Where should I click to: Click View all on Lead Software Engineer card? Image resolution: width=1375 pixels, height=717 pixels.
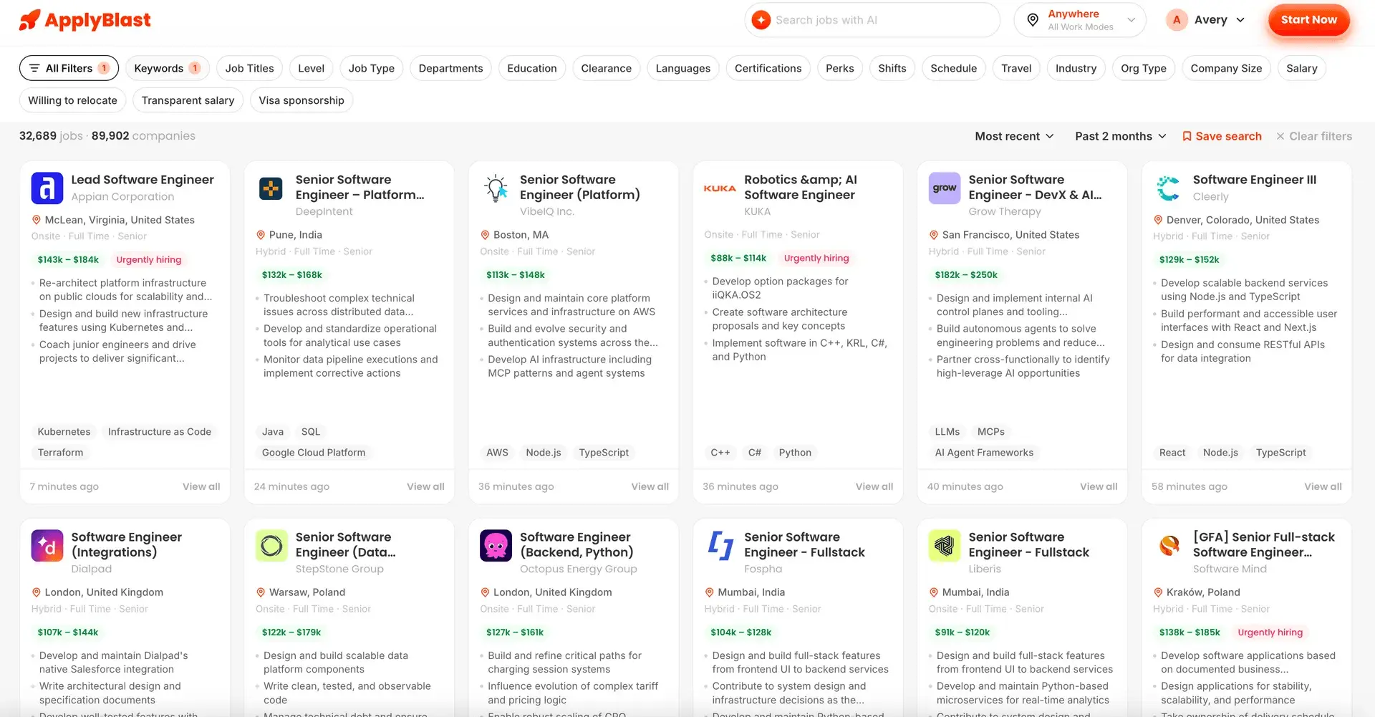tap(201, 486)
